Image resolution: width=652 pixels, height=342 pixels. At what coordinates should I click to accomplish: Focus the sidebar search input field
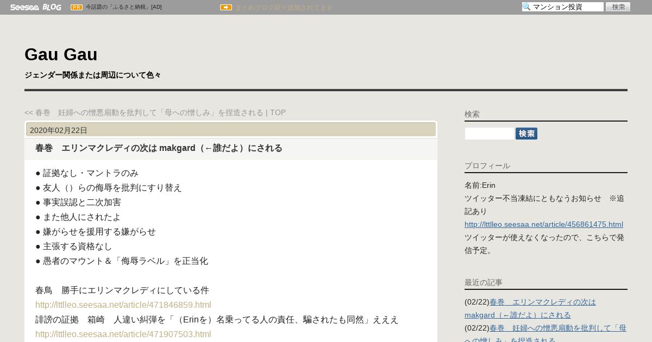[x=489, y=134]
